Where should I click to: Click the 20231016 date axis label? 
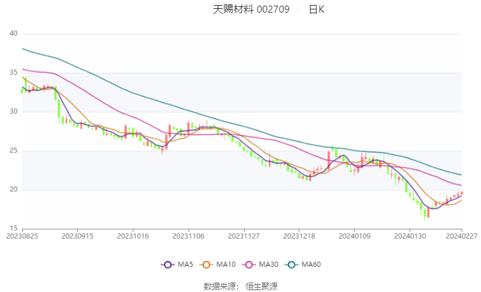133,236
